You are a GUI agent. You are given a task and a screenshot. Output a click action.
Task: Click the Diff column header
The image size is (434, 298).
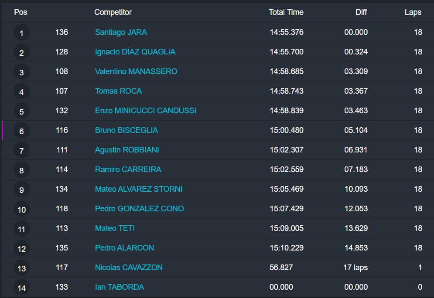point(361,12)
